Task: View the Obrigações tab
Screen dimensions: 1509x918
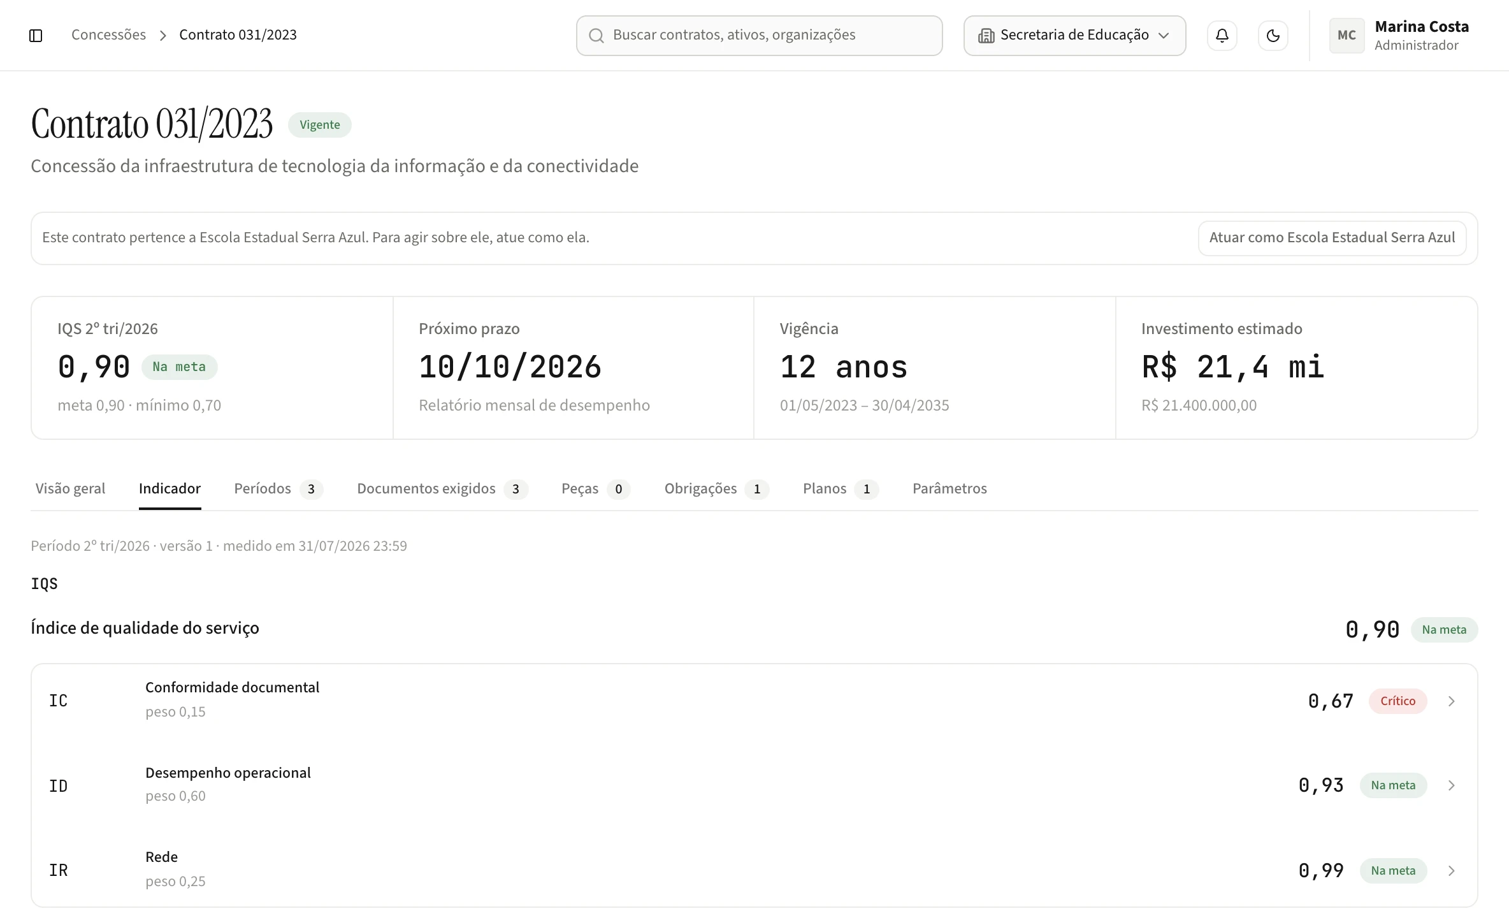Action: (x=716, y=489)
